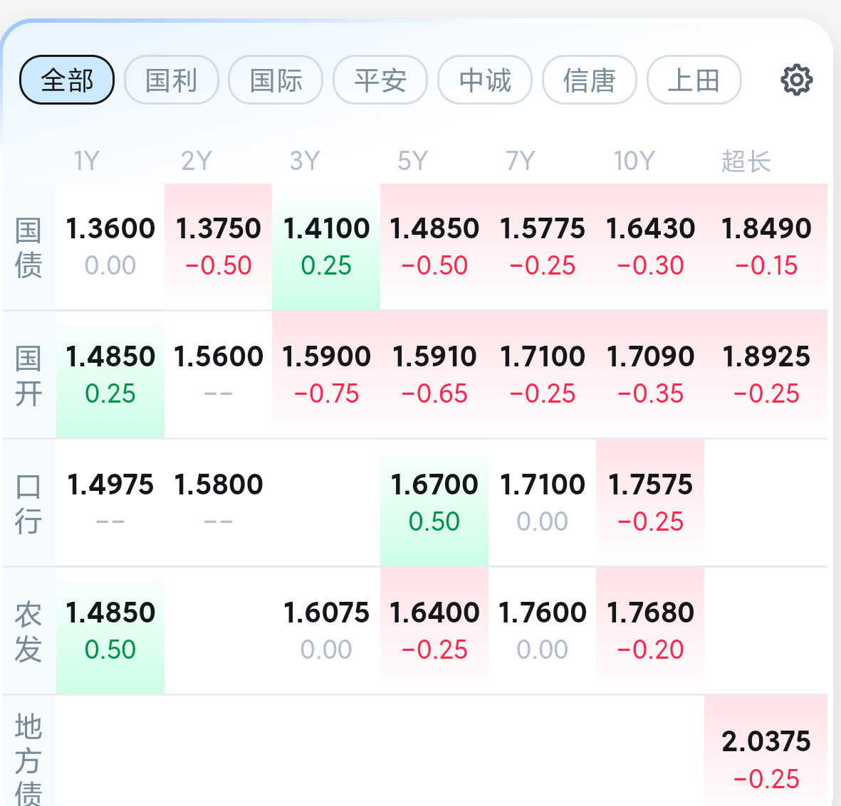Image resolution: width=841 pixels, height=806 pixels.
Task: Open 国债 3Y cell showing 1.4100
Action: pos(326,247)
